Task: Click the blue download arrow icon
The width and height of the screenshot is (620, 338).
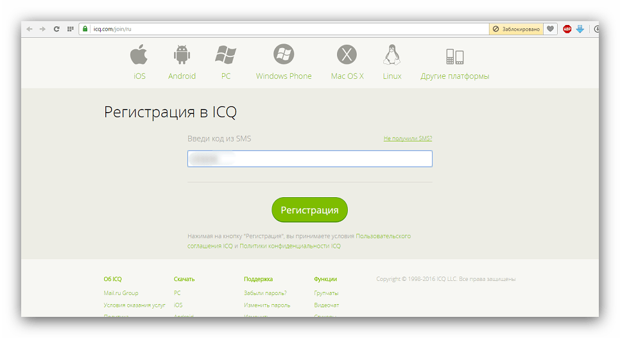Action: (580, 29)
